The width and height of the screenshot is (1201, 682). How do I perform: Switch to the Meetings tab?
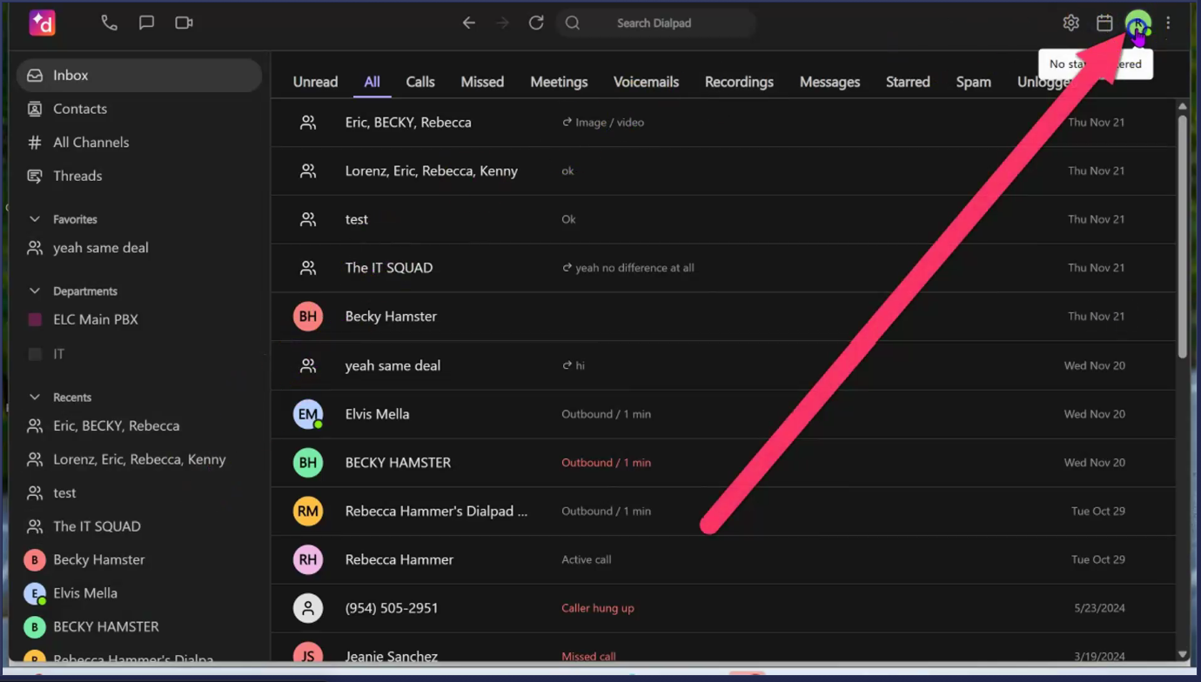click(559, 82)
